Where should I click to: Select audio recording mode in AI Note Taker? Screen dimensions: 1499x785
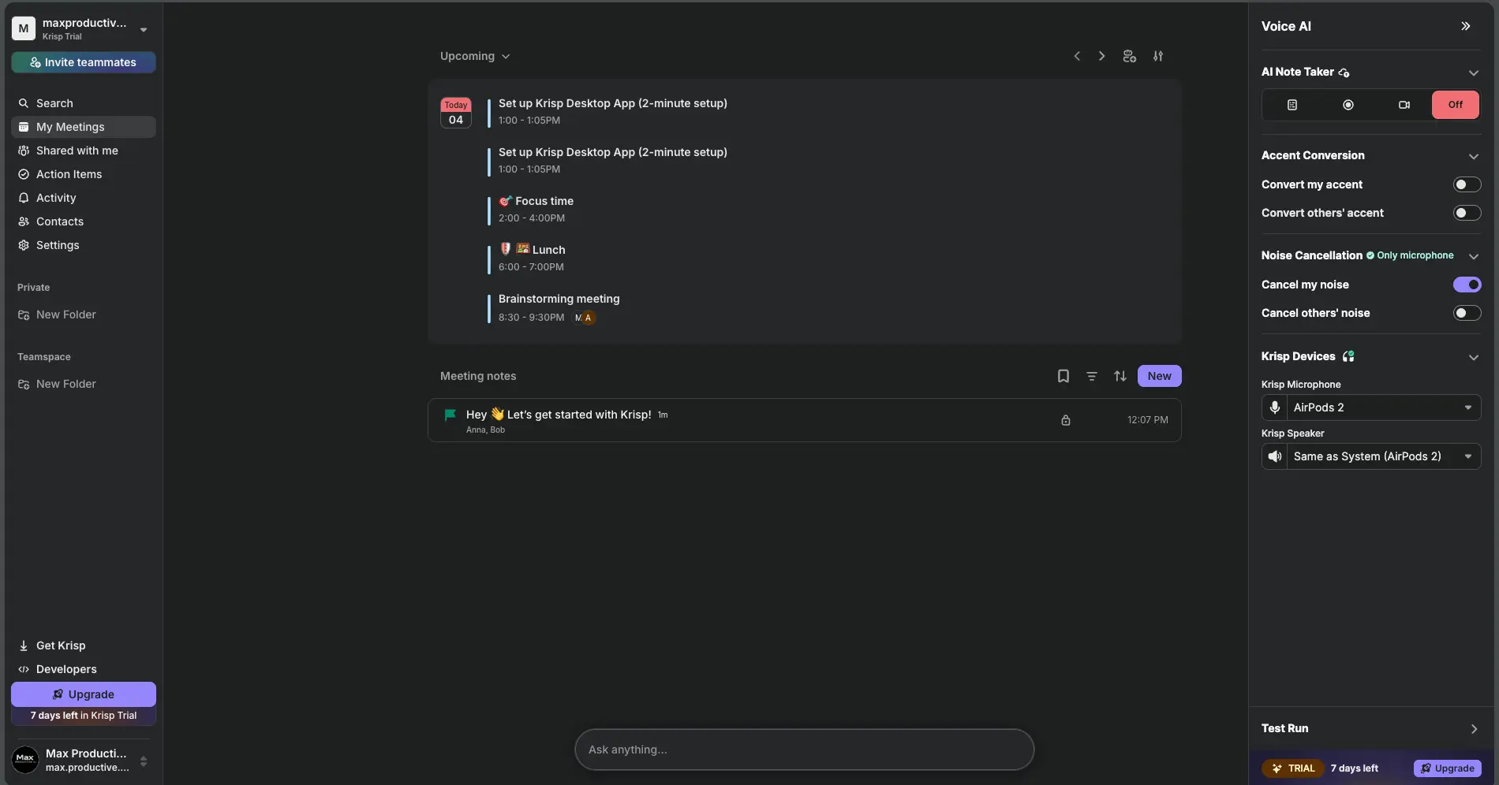tap(1348, 105)
